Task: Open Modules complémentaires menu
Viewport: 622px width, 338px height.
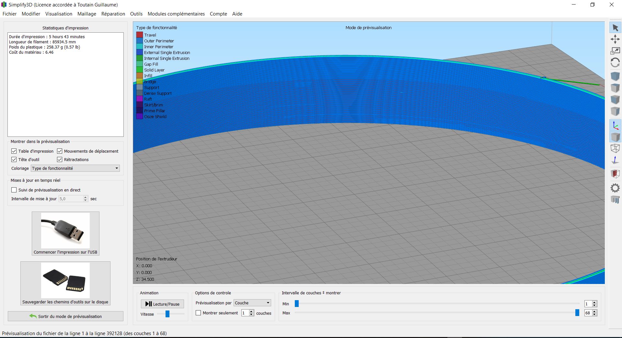Action: coord(176,14)
